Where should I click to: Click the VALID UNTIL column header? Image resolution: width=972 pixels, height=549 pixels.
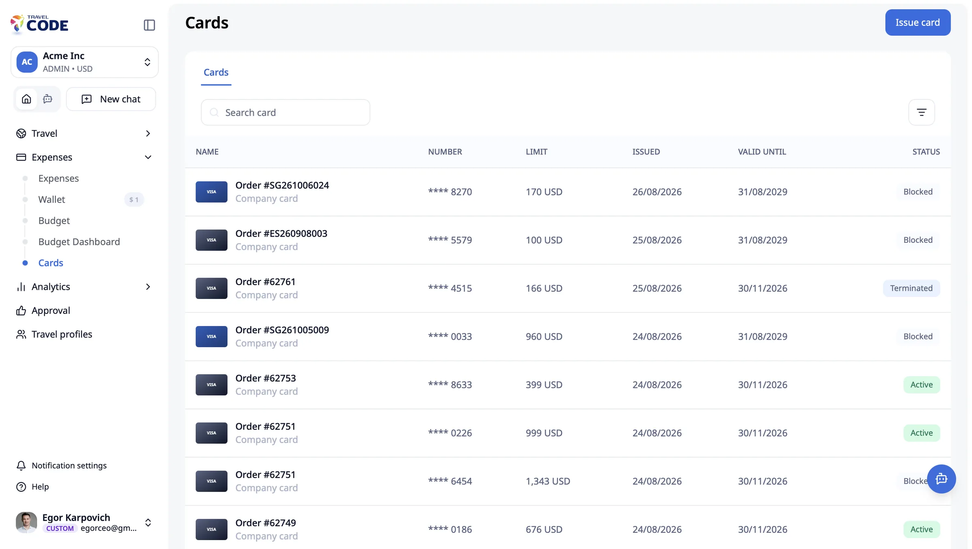click(x=762, y=152)
